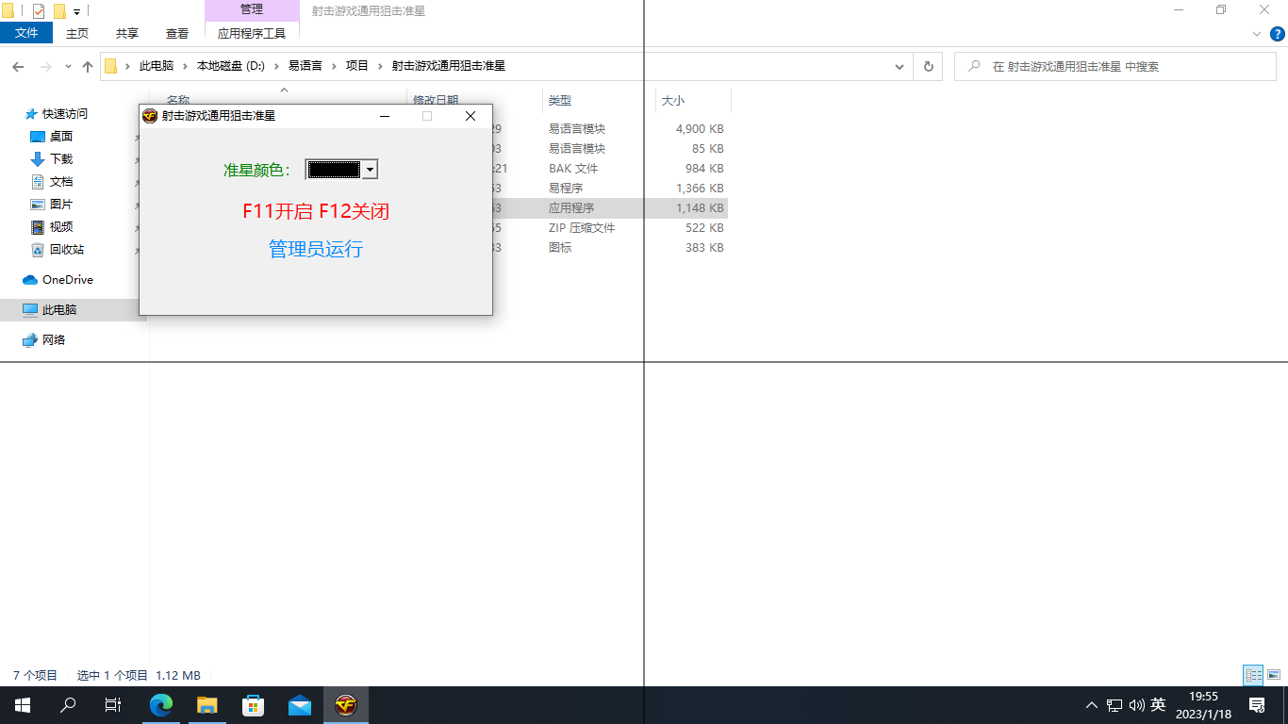Click the 管理员运行 link

pos(316,249)
